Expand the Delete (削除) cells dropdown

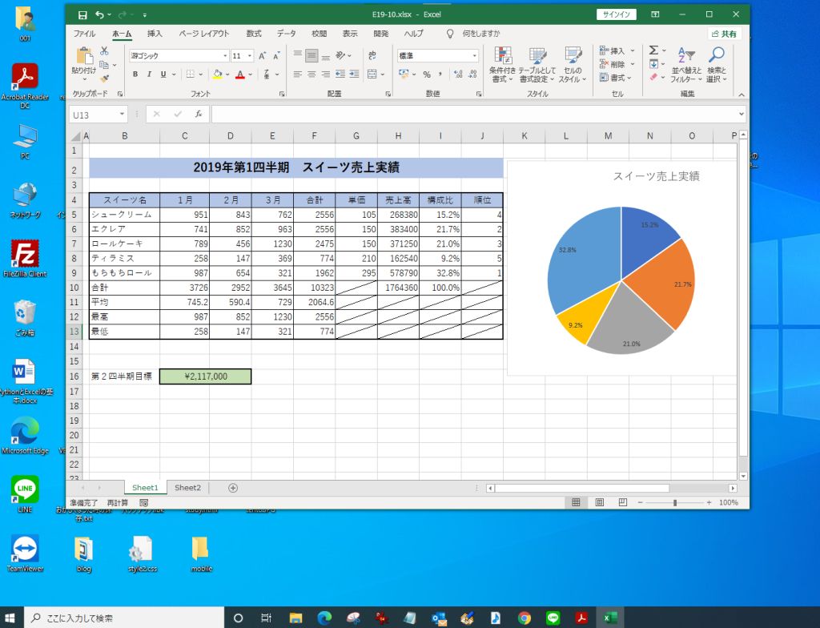click(x=633, y=64)
